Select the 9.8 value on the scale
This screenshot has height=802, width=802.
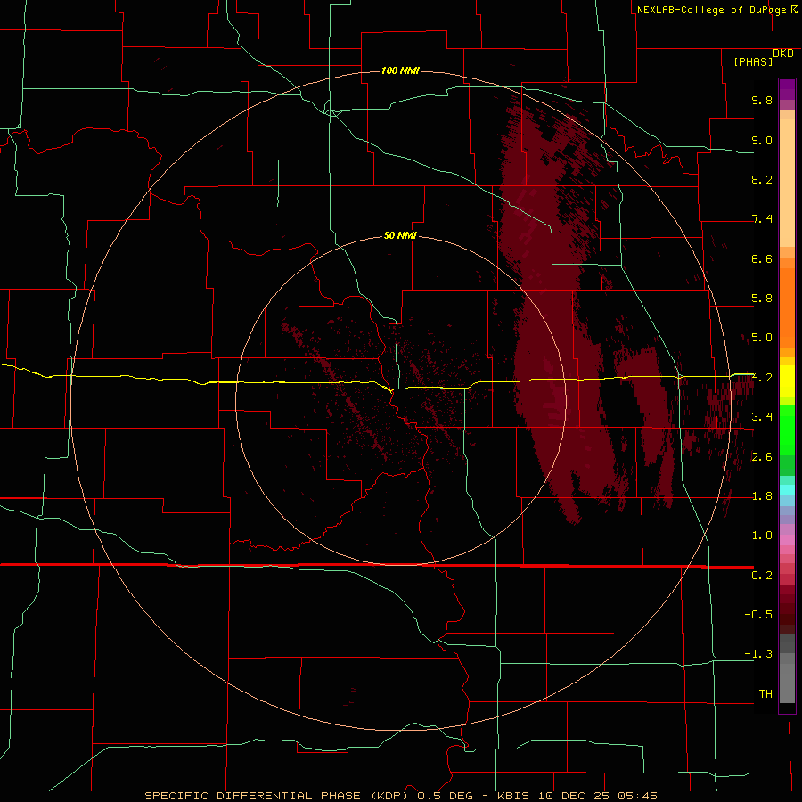pos(762,100)
